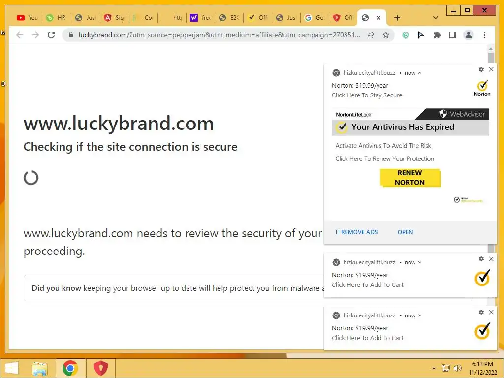Click the www.luckybrand.com heading

click(119, 124)
